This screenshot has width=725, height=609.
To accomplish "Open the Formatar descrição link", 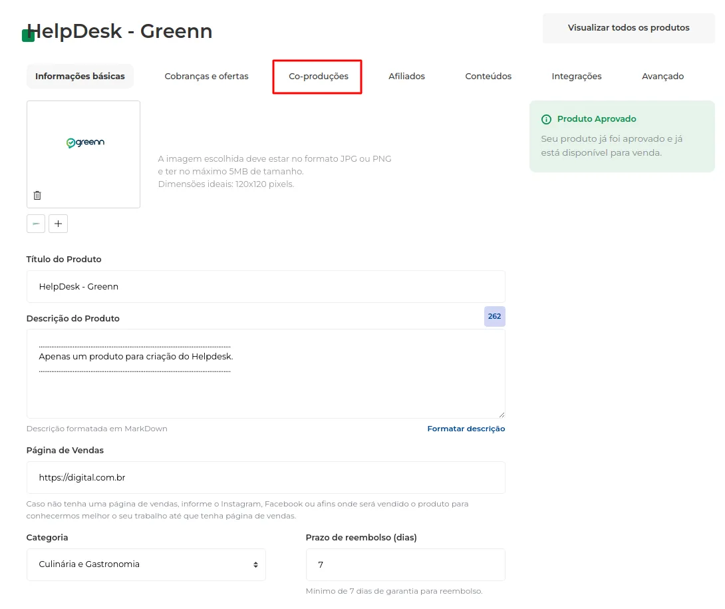I will point(466,429).
